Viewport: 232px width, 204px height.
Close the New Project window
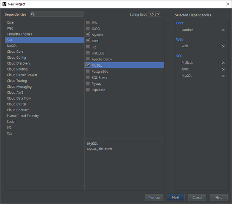pos(227,4)
